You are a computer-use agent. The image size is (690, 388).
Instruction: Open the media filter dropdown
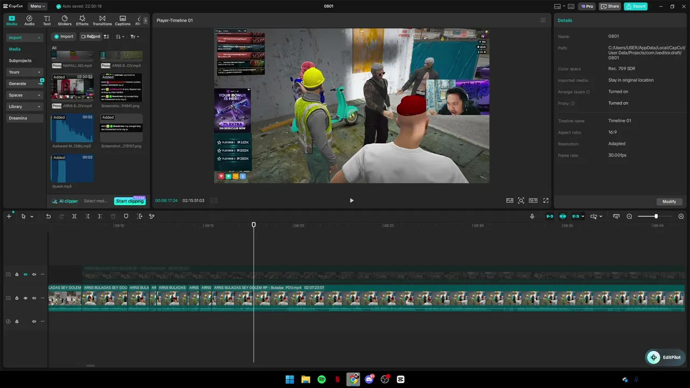[x=135, y=37]
